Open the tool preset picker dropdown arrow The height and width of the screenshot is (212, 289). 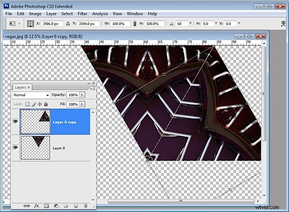click(x=19, y=24)
